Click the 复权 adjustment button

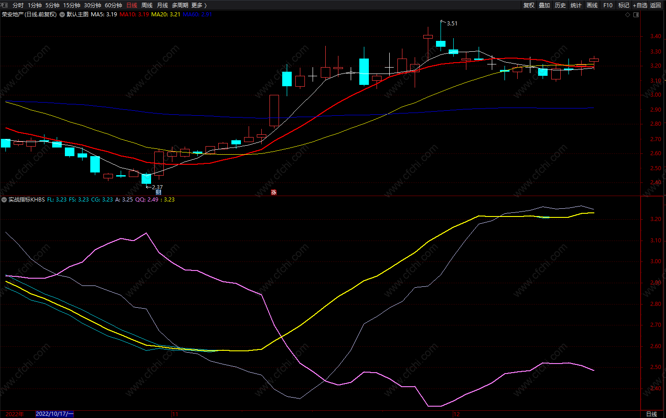[x=529, y=5]
